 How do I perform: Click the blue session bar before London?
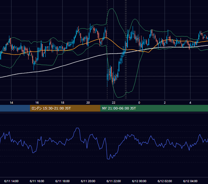pyautogui.click(x=15, y=108)
